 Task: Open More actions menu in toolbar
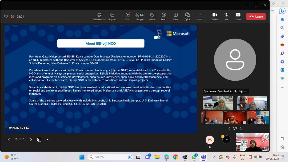coord(199,17)
